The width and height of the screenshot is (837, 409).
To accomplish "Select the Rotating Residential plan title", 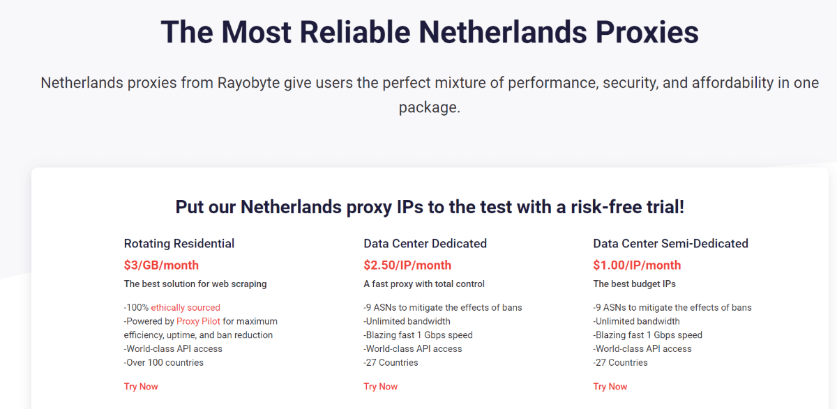I will (x=179, y=244).
